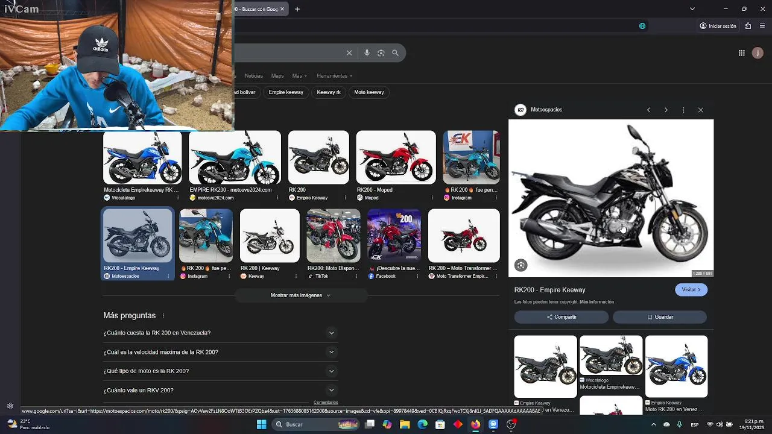Image resolution: width=772 pixels, height=434 pixels.
Task: Click the Motoespacios source logo in preview header
Action: pyautogui.click(x=520, y=110)
